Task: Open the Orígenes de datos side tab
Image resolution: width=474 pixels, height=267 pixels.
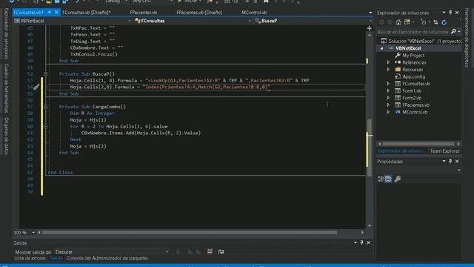Action: pyautogui.click(x=7, y=136)
